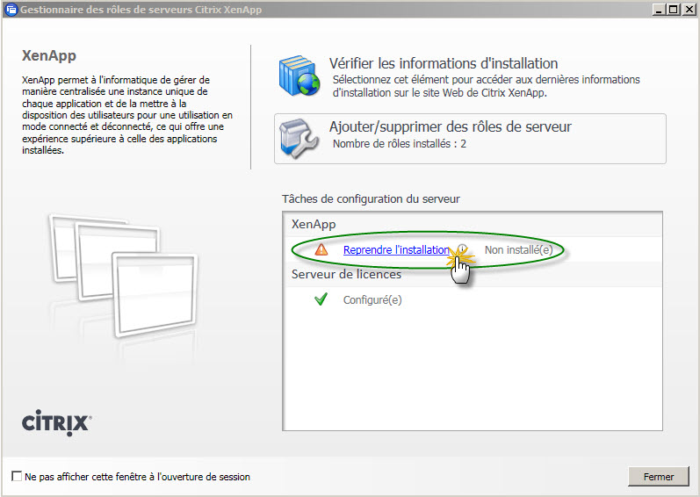The height and width of the screenshot is (497, 700).
Task: Click the books and globe installation info icon
Action: coord(299,76)
